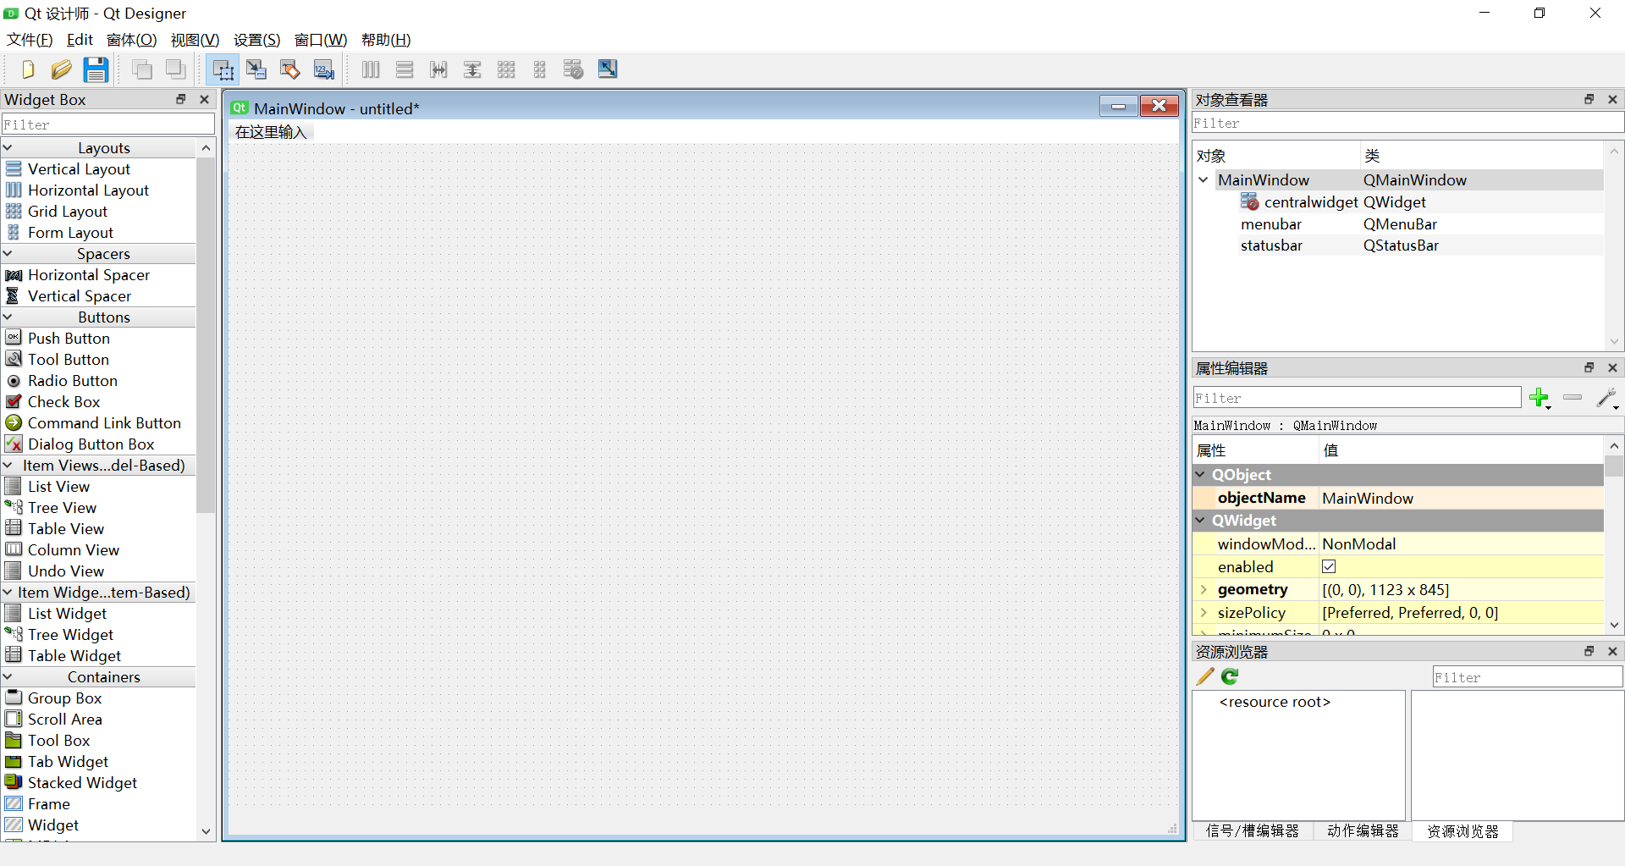Open a file with the folder icon
The height and width of the screenshot is (866, 1625).
pyautogui.click(x=61, y=69)
